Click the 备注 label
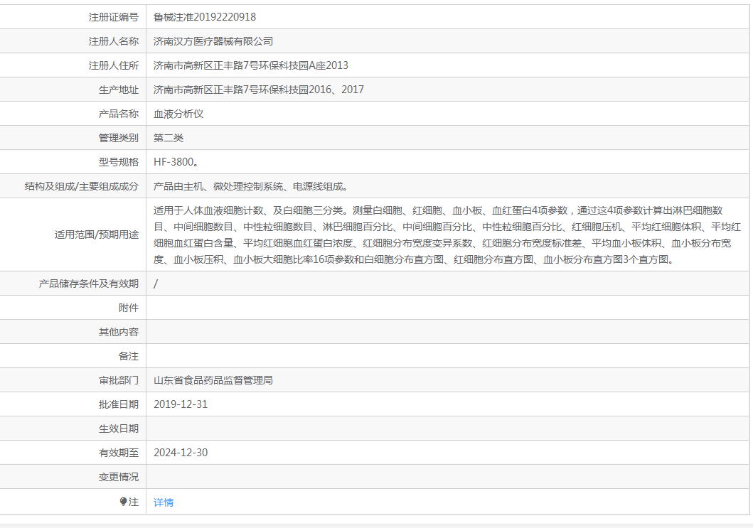Image resolution: width=753 pixels, height=528 pixels. pos(129,356)
